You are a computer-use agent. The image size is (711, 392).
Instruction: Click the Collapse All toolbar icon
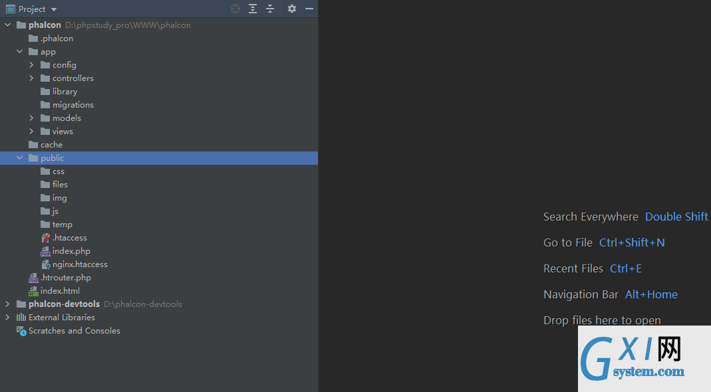[x=270, y=9]
